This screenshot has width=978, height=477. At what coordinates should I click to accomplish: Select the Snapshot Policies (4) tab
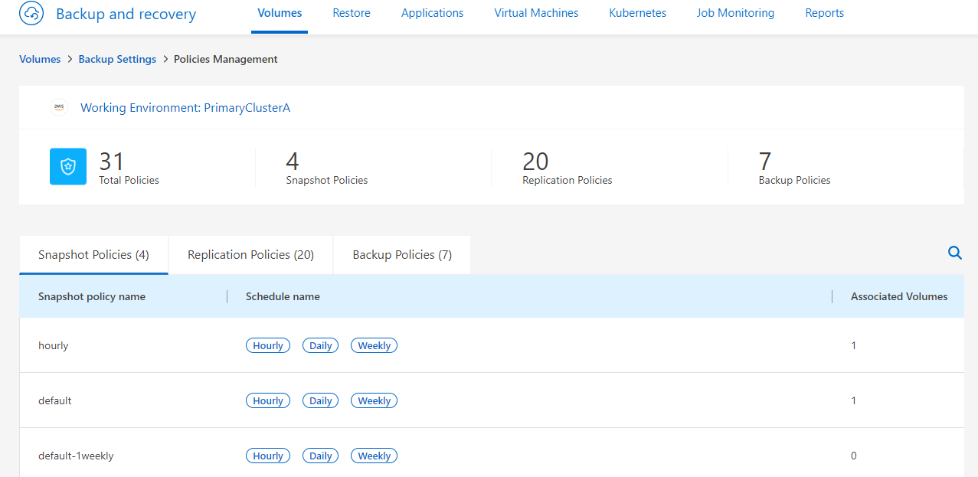(x=93, y=255)
